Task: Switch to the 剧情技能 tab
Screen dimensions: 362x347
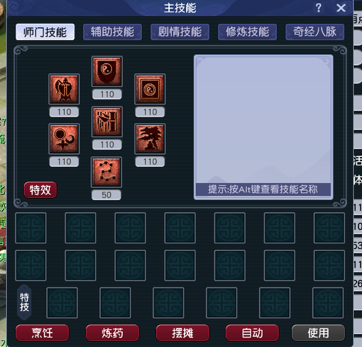Action: [180, 32]
